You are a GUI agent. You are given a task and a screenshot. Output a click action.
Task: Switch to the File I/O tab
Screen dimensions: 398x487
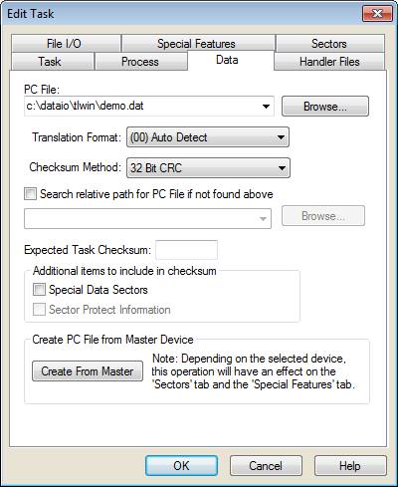66,44
